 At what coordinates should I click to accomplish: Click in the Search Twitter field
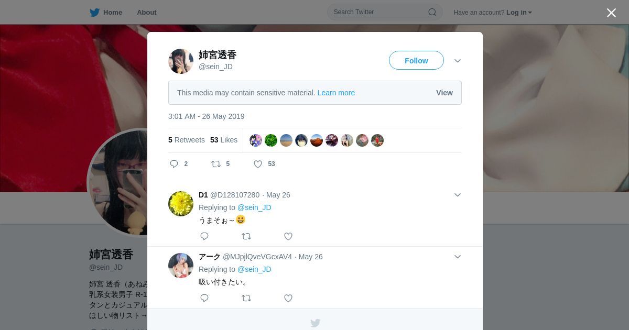379,12
